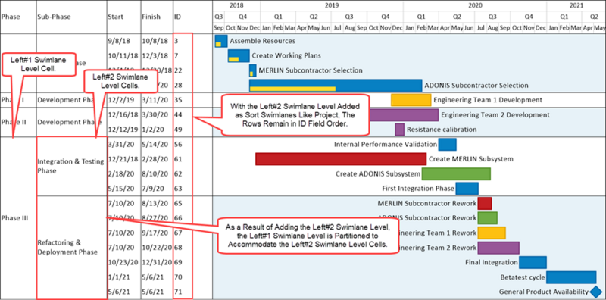This screenshot has width=606, height=300.
Task: Select the Phase III swimlane cell
Action: click(18, 218)
